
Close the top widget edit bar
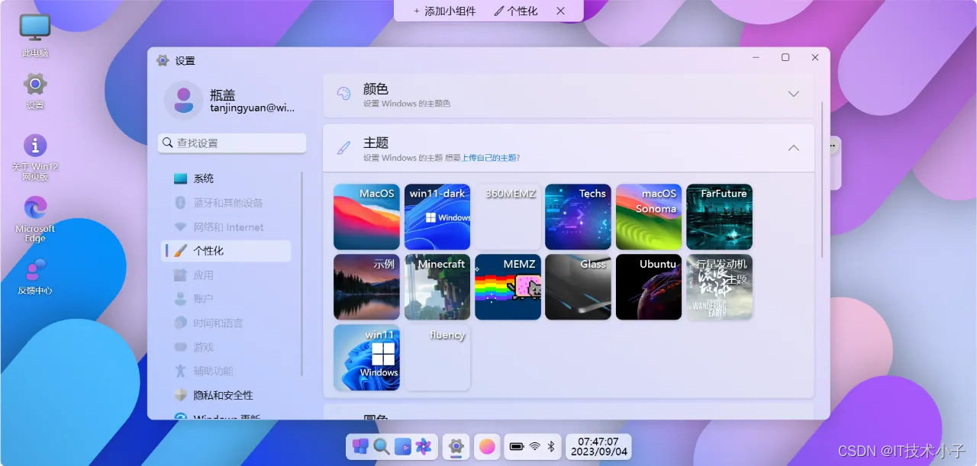[x=561, y=11]
